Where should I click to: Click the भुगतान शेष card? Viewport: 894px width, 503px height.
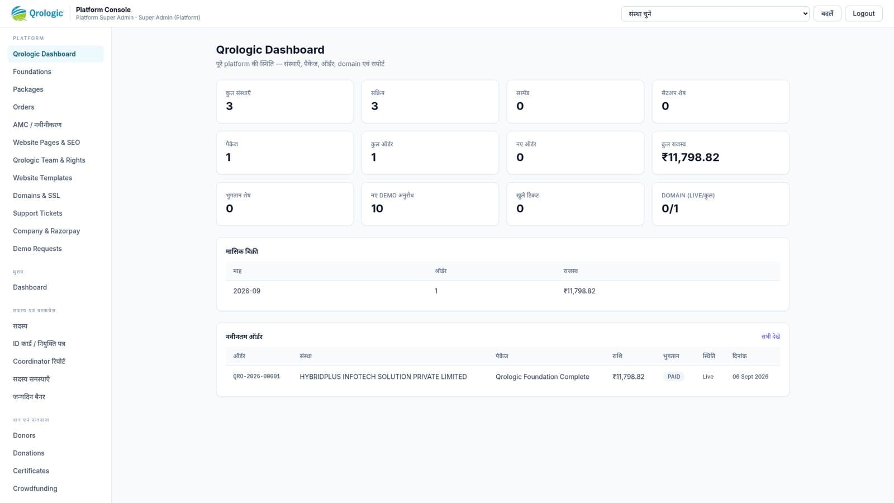tap(285, 204)
